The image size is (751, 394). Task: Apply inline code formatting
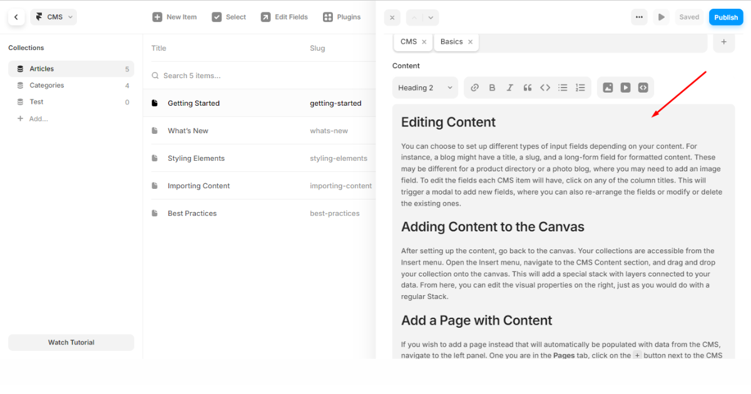[545, 88]
